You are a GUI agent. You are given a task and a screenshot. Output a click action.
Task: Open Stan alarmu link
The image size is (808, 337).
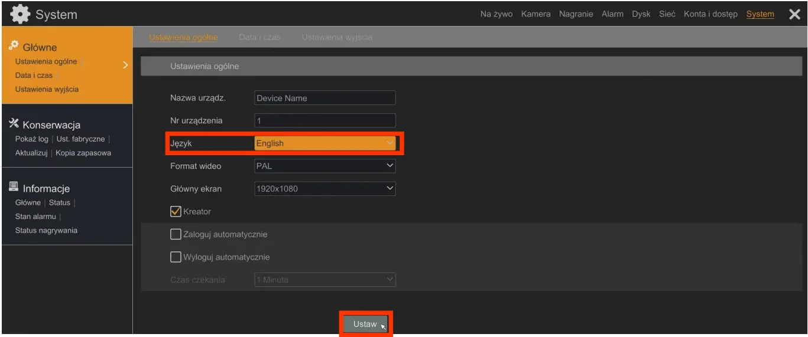click(35, 217)
